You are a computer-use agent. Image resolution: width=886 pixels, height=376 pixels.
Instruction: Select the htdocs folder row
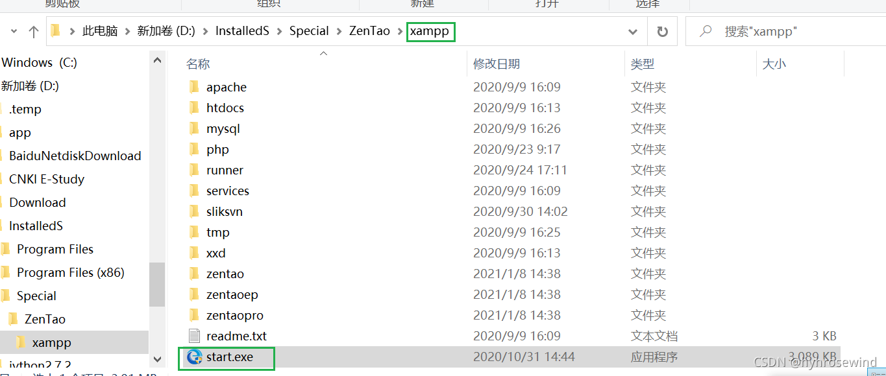510,108
